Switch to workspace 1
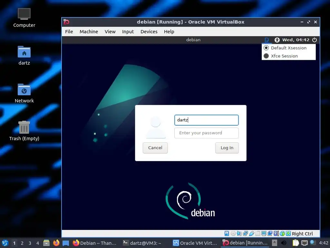 coord(14,243)
